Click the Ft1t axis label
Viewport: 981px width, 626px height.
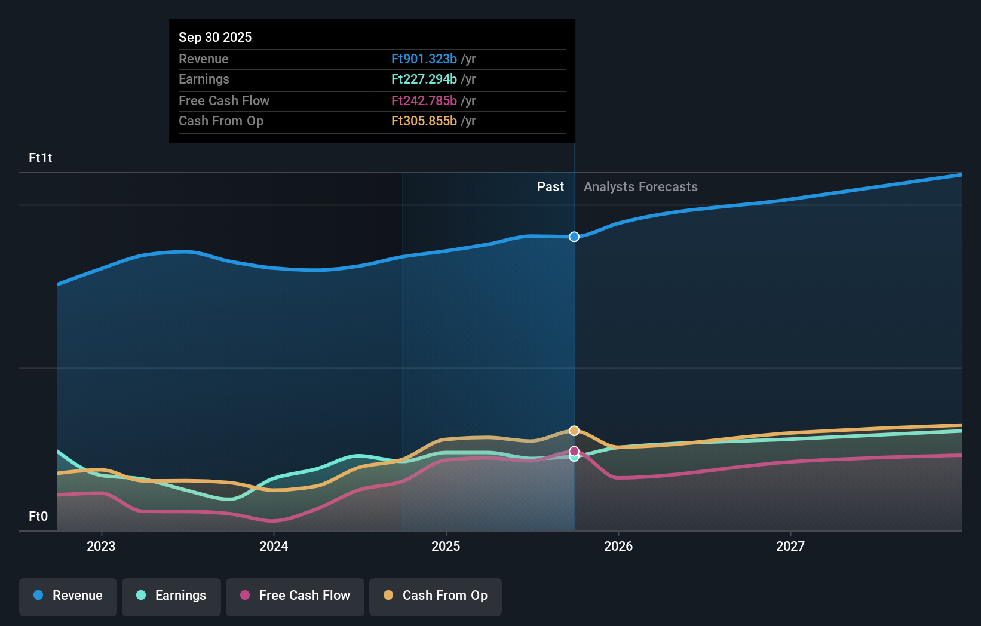40,158
